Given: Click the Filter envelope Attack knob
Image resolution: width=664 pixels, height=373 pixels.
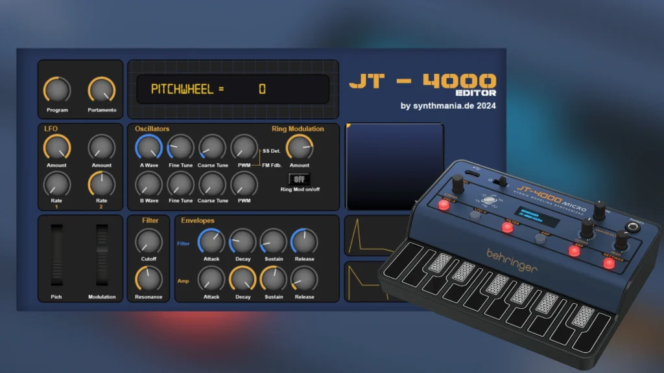Looking at the screenshot, I should click(x=211, y=242).
